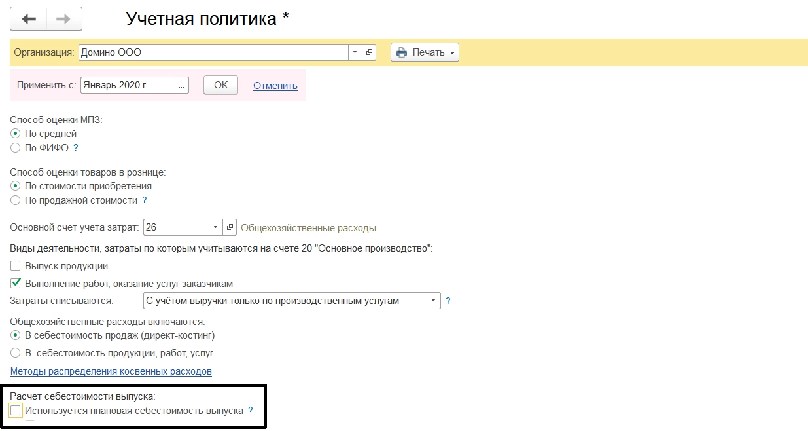Screen dimensions: 808x431
Task: Select По продажной стоимости radio option
Action: pyautogui.click(x=16, y=200)
